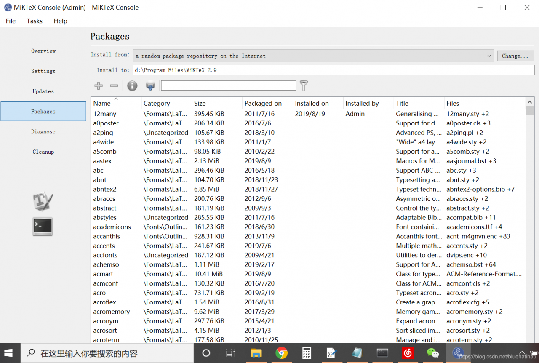The height and width of the screenshot is (363, 539).
Task: Sort packages by Name column header
Action: tap(102, 104)
